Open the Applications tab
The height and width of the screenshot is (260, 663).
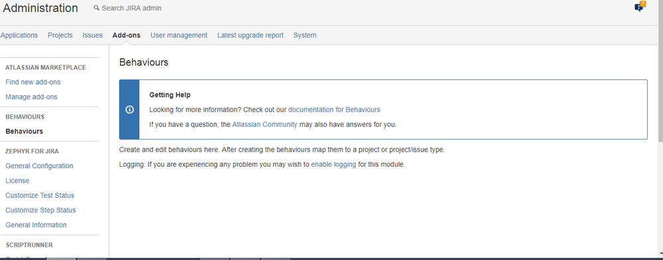click(x=19, y=36)
